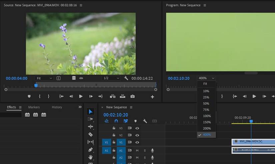Image resolution: width=275 pixels, height=164 pixels.
Task: Open the Source playback resolution 1/2 dropdown
Action: [x=111, y=78]
